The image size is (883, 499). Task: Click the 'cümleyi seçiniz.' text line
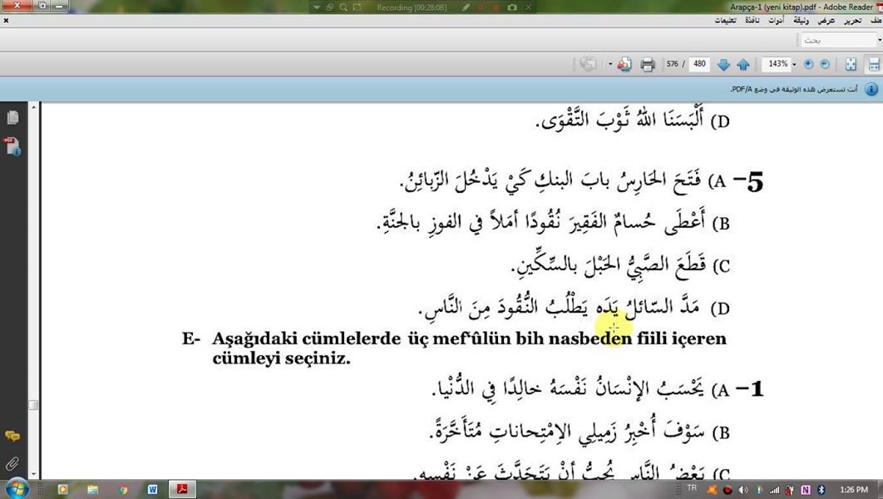click(281, 358)
